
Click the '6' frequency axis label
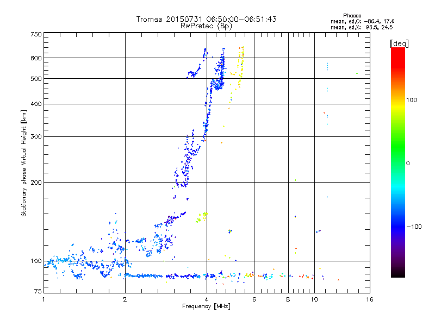254,299
